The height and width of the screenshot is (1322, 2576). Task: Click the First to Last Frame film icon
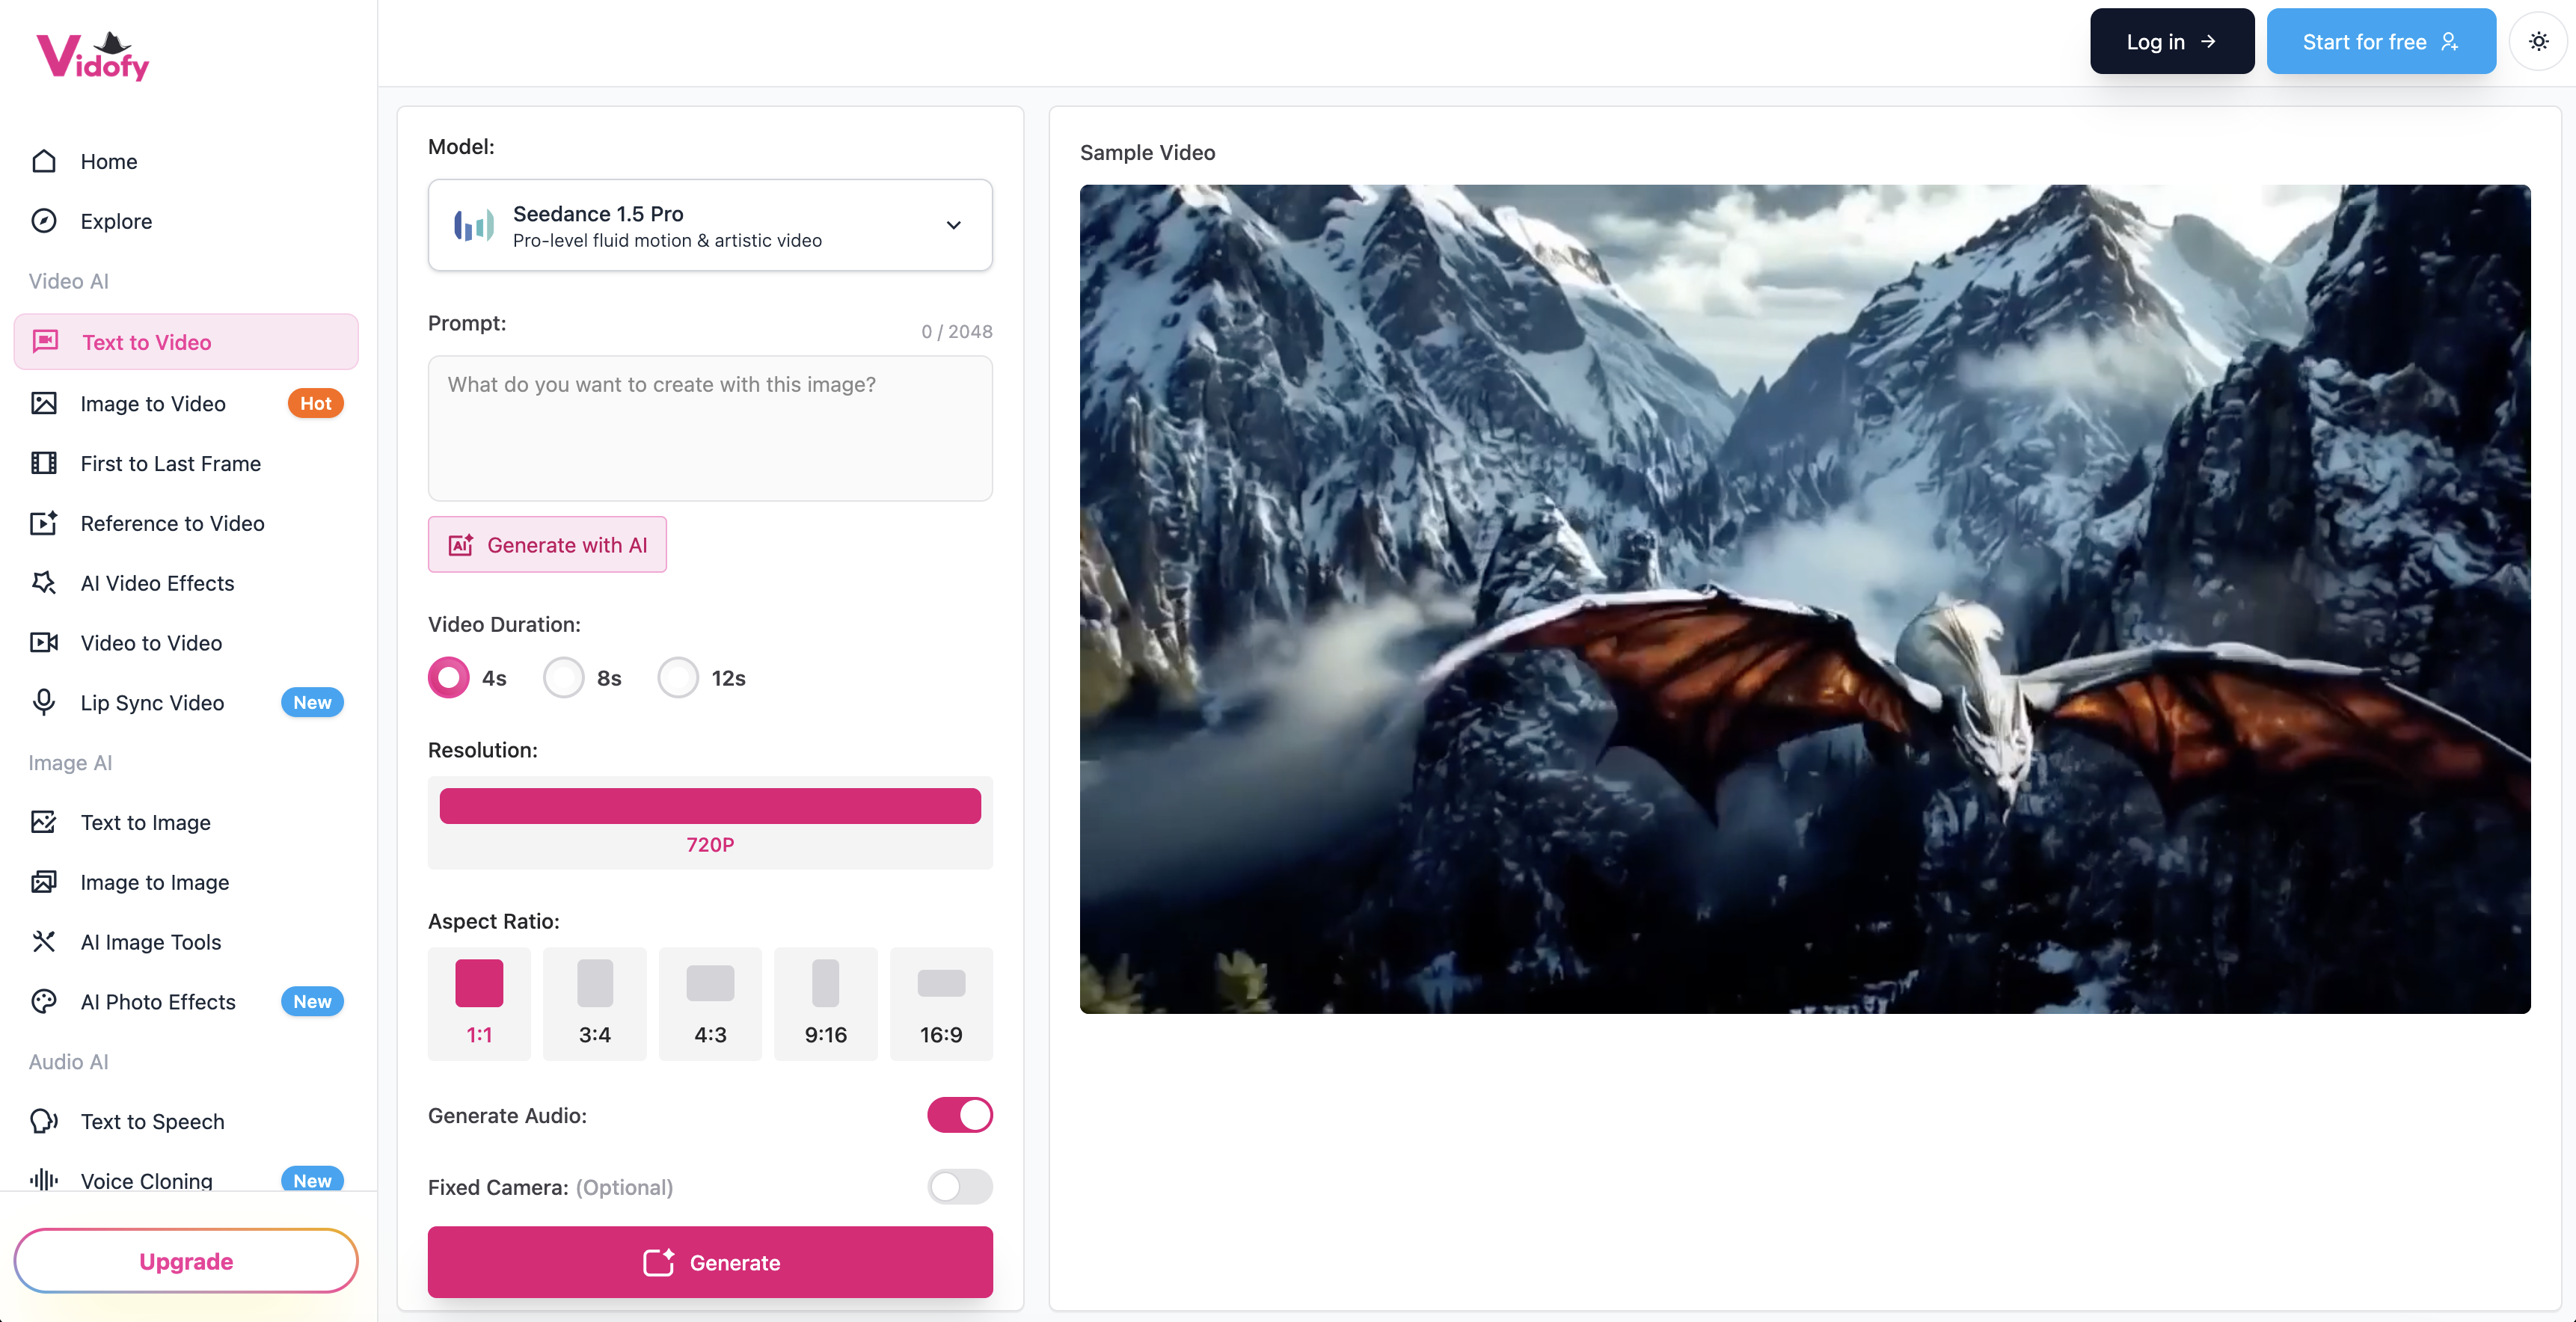point(44,463)
